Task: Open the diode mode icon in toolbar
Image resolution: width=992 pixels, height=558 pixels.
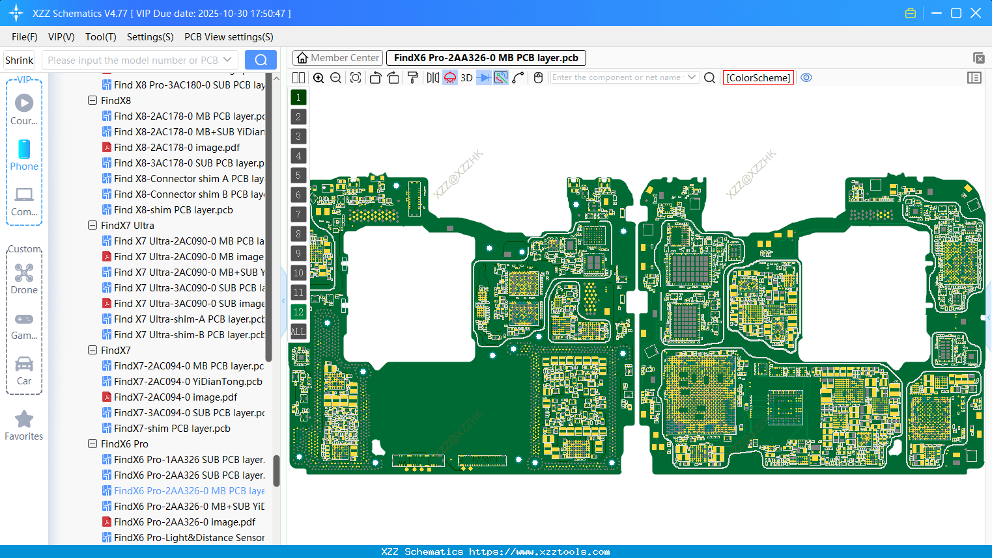Action: tap(483, 77)
